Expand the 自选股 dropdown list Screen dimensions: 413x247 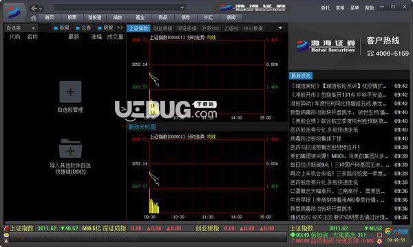click(x=21, y=28)
